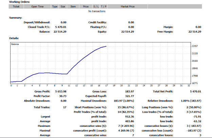Click the Floating P/L label
212x138 pixels.
pos(98,27)
